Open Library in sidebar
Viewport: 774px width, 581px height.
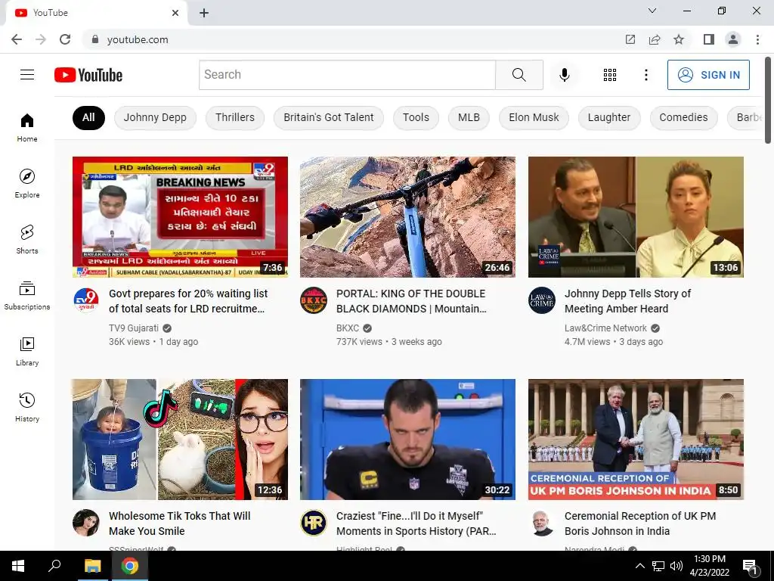tap(27, 351)
